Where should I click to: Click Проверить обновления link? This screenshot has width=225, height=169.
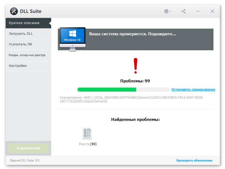click(194, 160)
